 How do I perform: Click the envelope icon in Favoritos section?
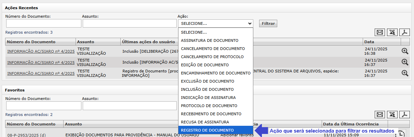click(x=379, y=115)
